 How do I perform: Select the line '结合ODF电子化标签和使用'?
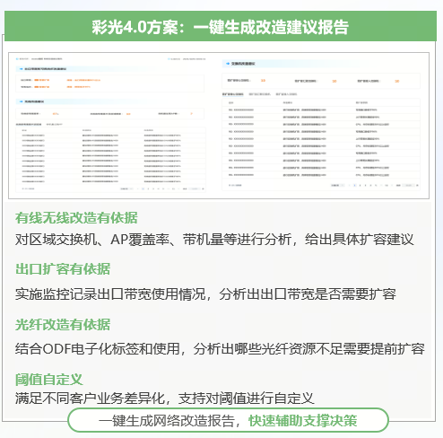tap(98, 349)
